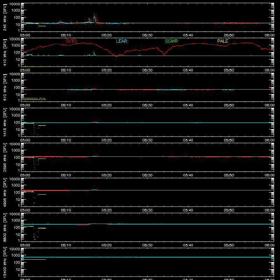Click 05:50 tick under the 1415 MHz panel
This screenshot has height=280, width=280.
(229, 140)
